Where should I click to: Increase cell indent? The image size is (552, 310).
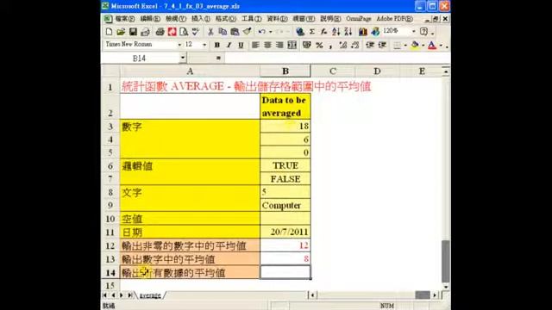[x=382, y=45]
